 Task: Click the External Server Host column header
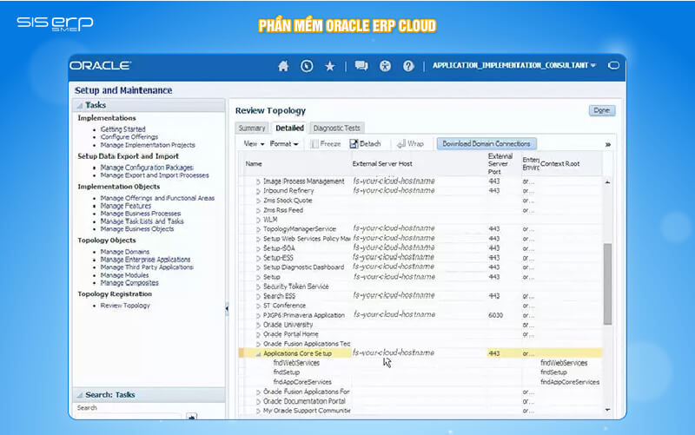click(382, 164)
